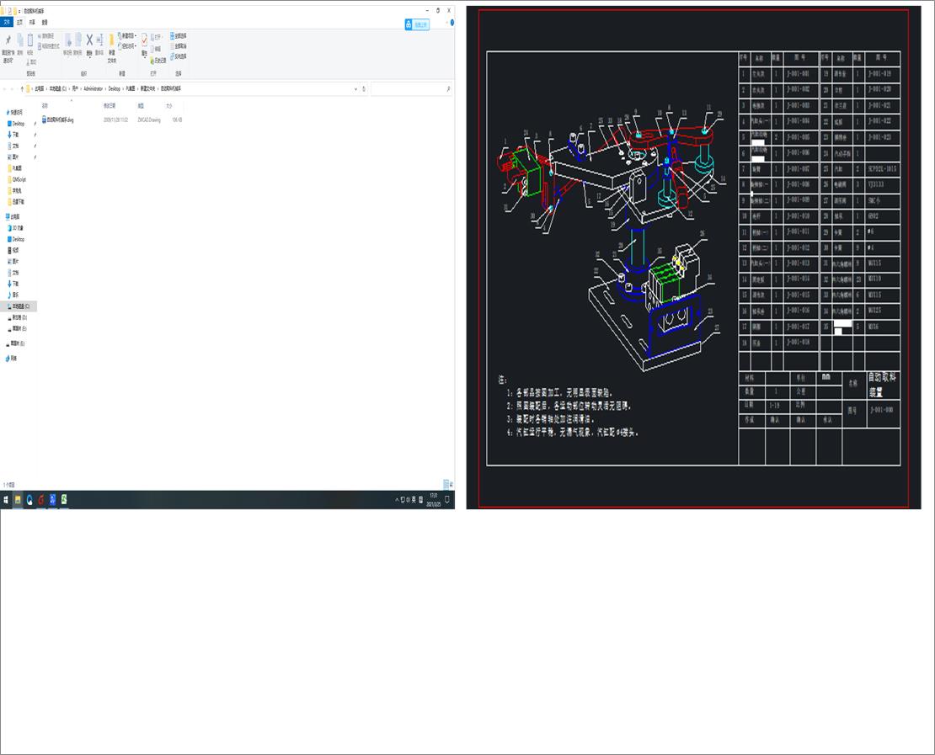This screenshot has height=755, width=935.
Task: Click the Delete X icon in the ribbon
Action: [x=89, y=40]
